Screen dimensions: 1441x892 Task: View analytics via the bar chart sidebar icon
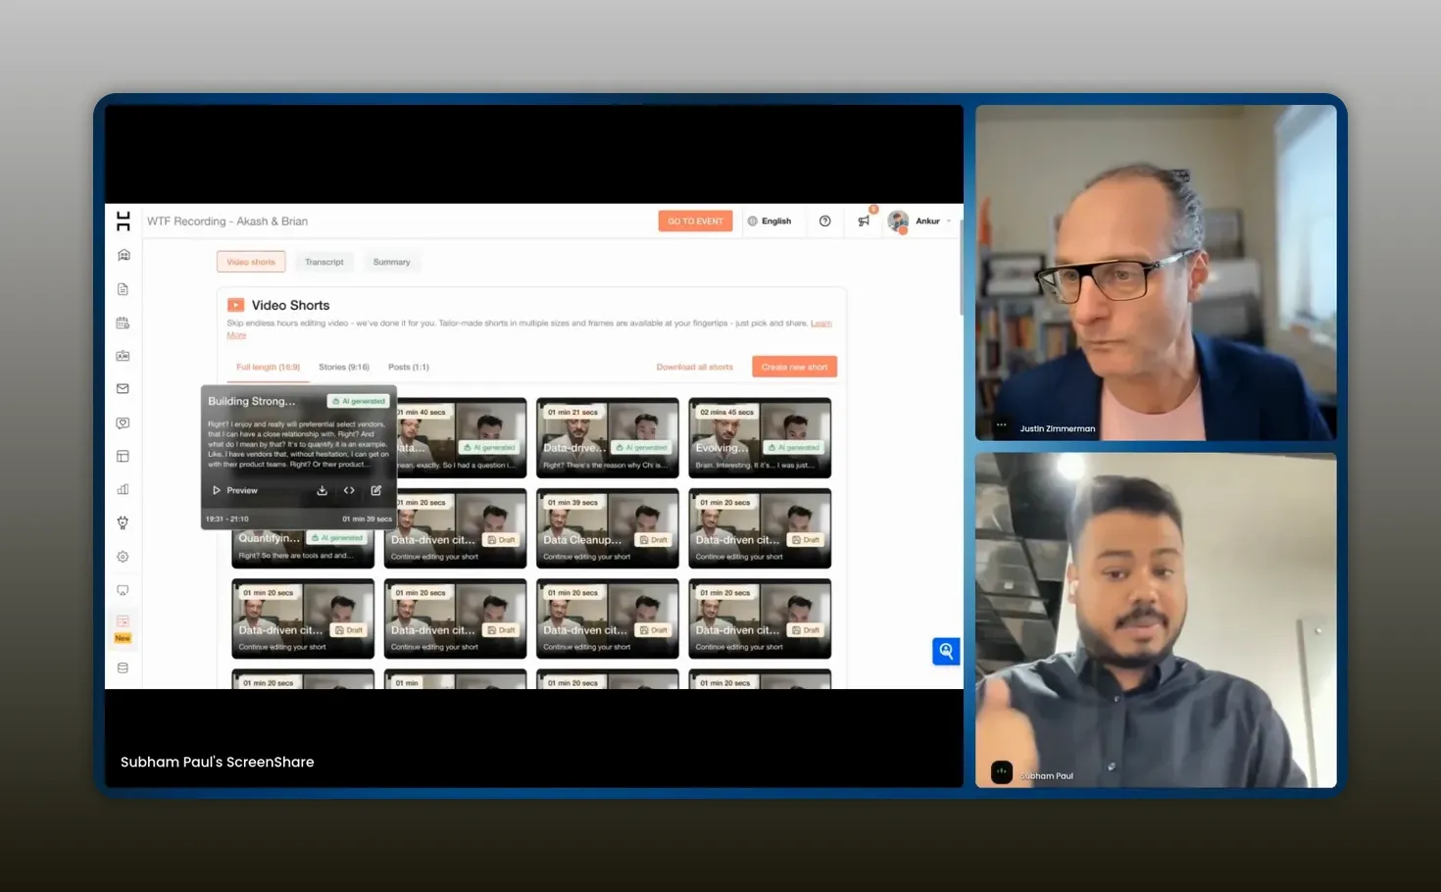click(123, 488)
